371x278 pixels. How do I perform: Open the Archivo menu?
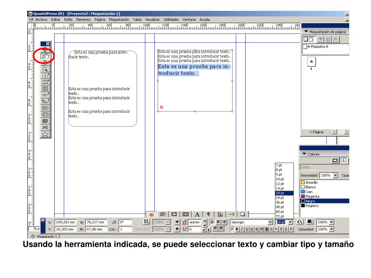coord(41,20)
